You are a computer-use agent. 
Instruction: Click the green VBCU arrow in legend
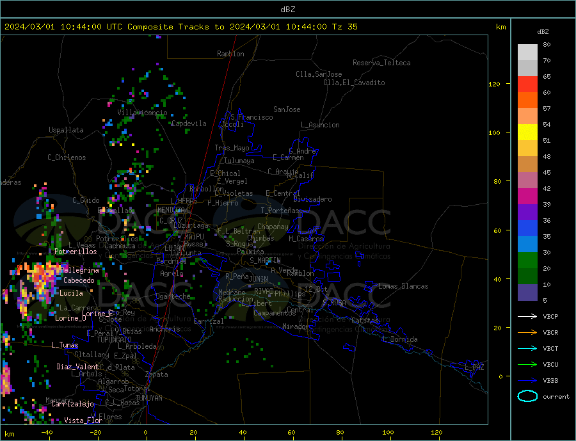[x=527, y=365]
